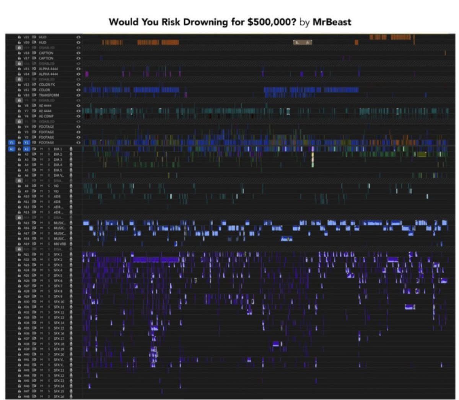Screen dimensions: 459x400
Task: Hide COLOR FX track output
Action: 78,85
